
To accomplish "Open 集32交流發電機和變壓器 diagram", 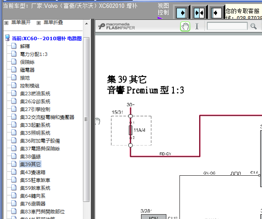I will 47,117.
